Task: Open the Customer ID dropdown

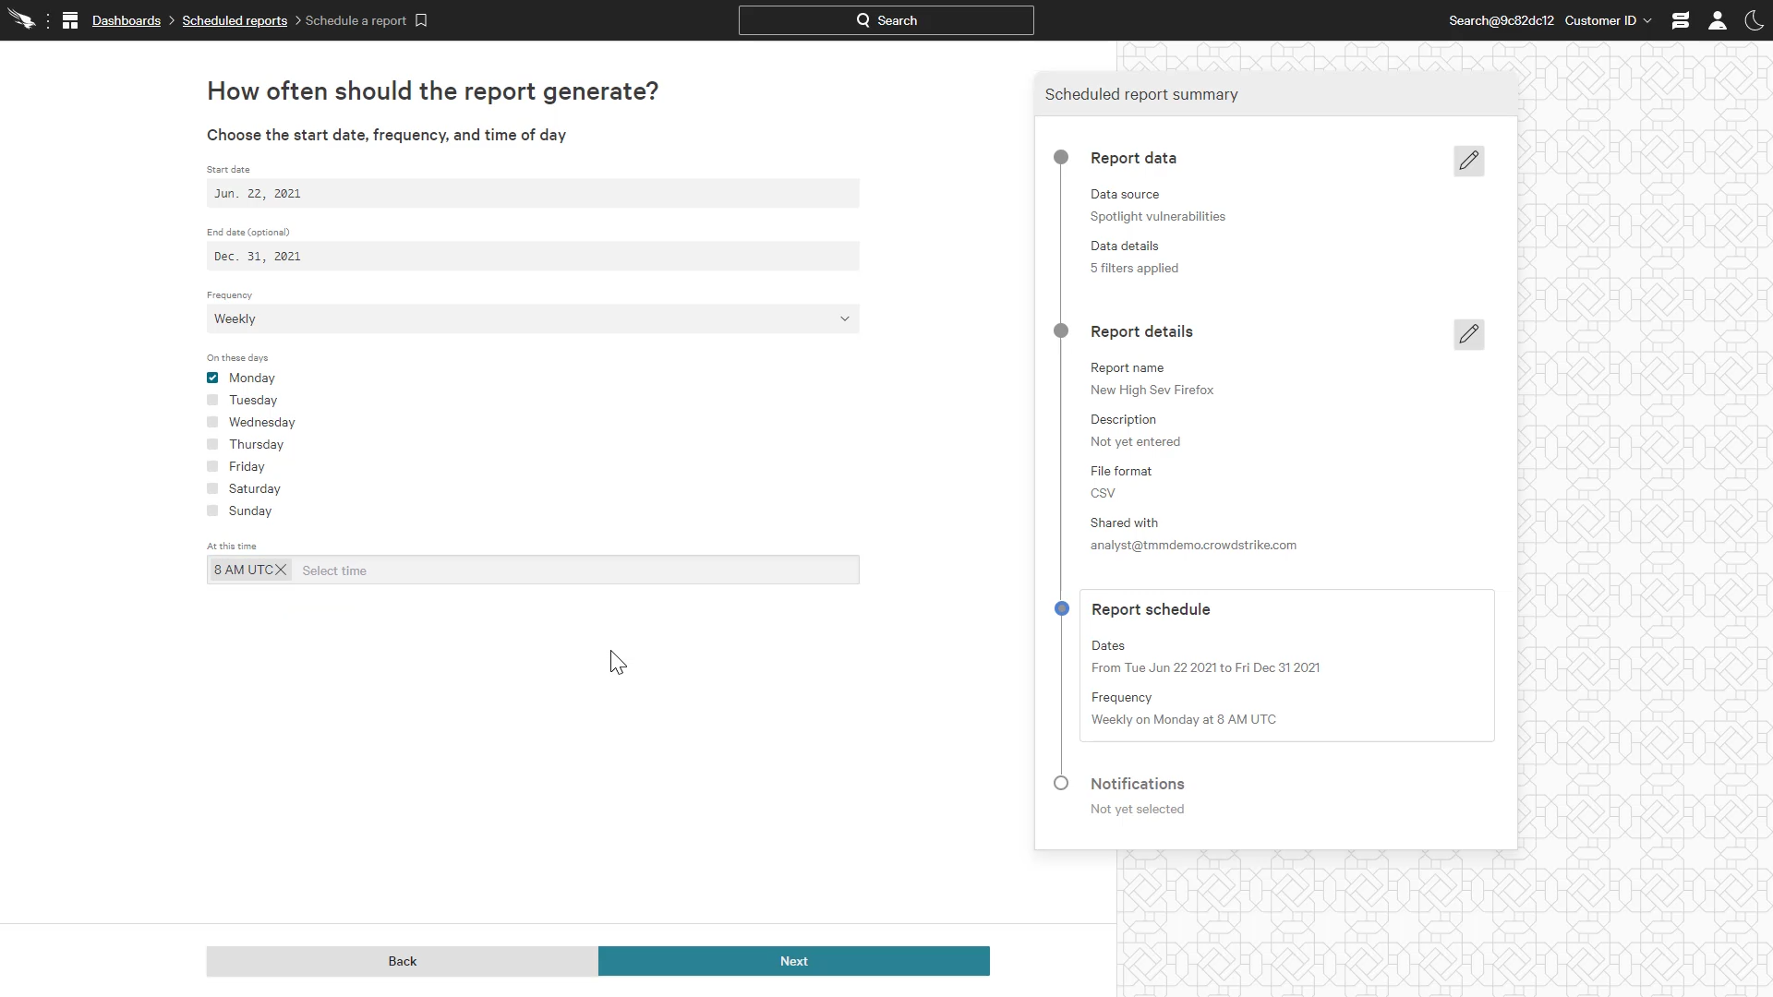Action: tap(1608, 20)
